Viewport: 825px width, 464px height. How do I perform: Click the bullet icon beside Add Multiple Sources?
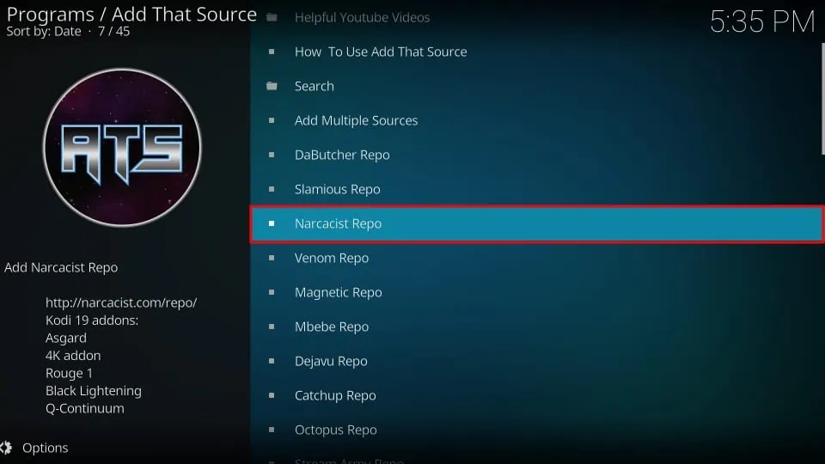pyautogui.click(x=272, y=120)
